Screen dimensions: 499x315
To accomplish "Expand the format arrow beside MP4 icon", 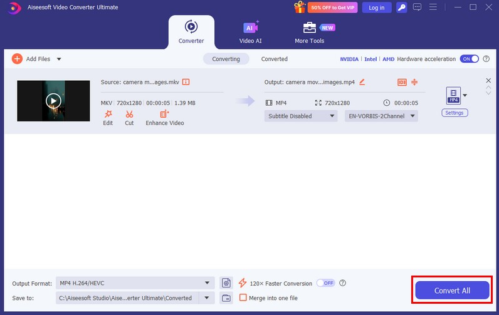I will 465,95.
